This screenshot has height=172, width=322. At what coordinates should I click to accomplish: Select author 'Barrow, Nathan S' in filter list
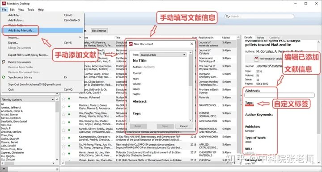click(11, 118)
